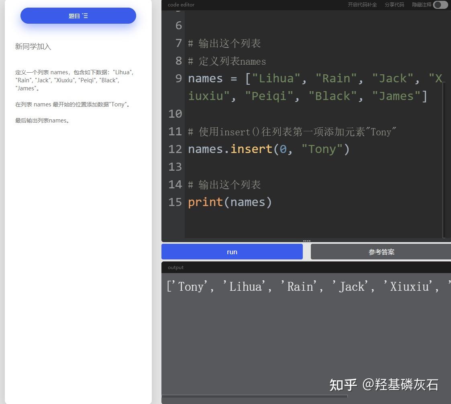Screen dimensions: 451x404
Task: Click the print(names) statement
Action: click(x=230, y=202)
